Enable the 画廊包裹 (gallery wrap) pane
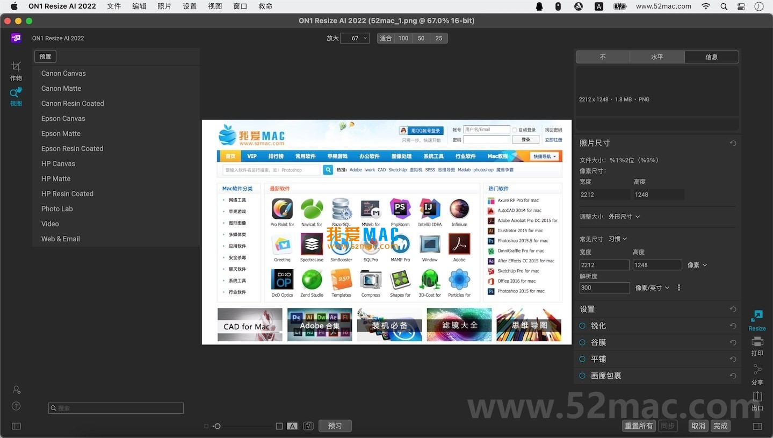Viewport: 773px width, 438px height. coord(582,376)
